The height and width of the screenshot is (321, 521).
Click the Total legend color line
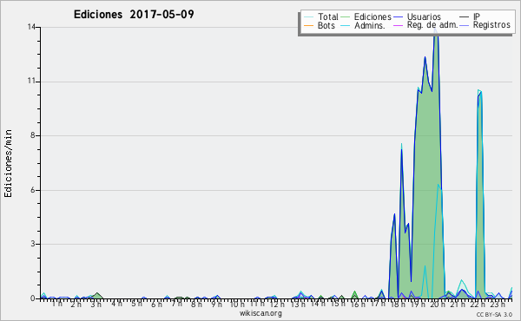[308, 17]
